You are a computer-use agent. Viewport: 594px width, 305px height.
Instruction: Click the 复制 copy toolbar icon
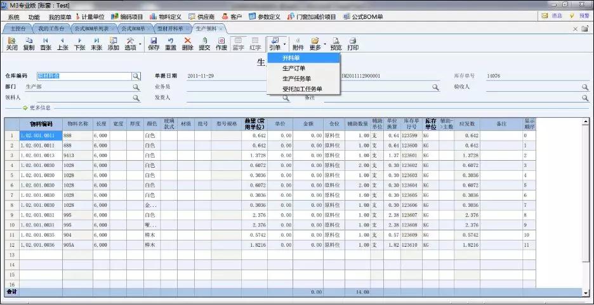[29, 44]
